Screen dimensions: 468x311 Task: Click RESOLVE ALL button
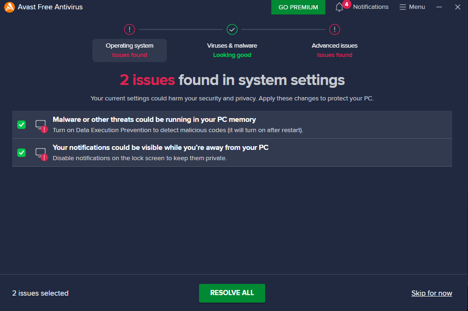(x=232, y=293)
